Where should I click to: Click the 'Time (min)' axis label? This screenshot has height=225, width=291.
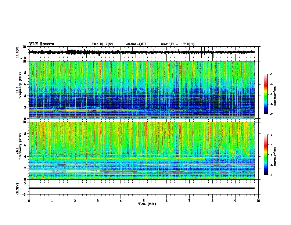(147, 204)
